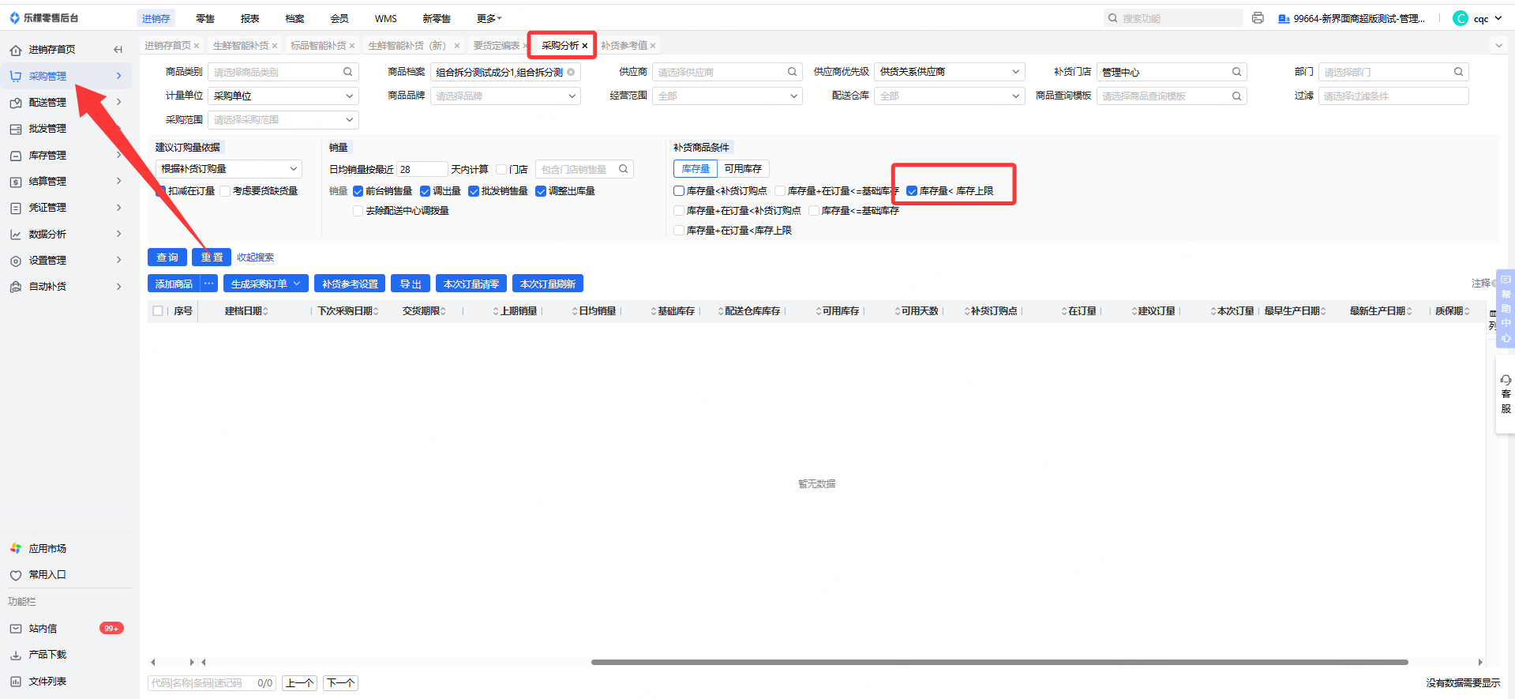Viewport: 1515px width, 699px height.
Task: Click the 乐檬零售后台 logo
Action: pyautogui.click(x=44, y=18)
